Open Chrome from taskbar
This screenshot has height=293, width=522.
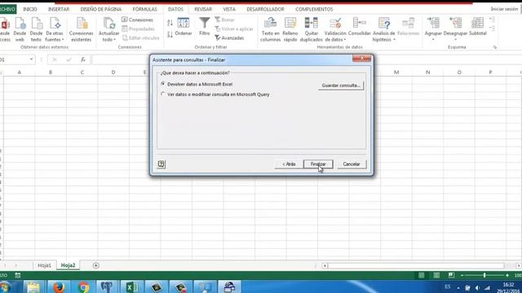[83, 286]
